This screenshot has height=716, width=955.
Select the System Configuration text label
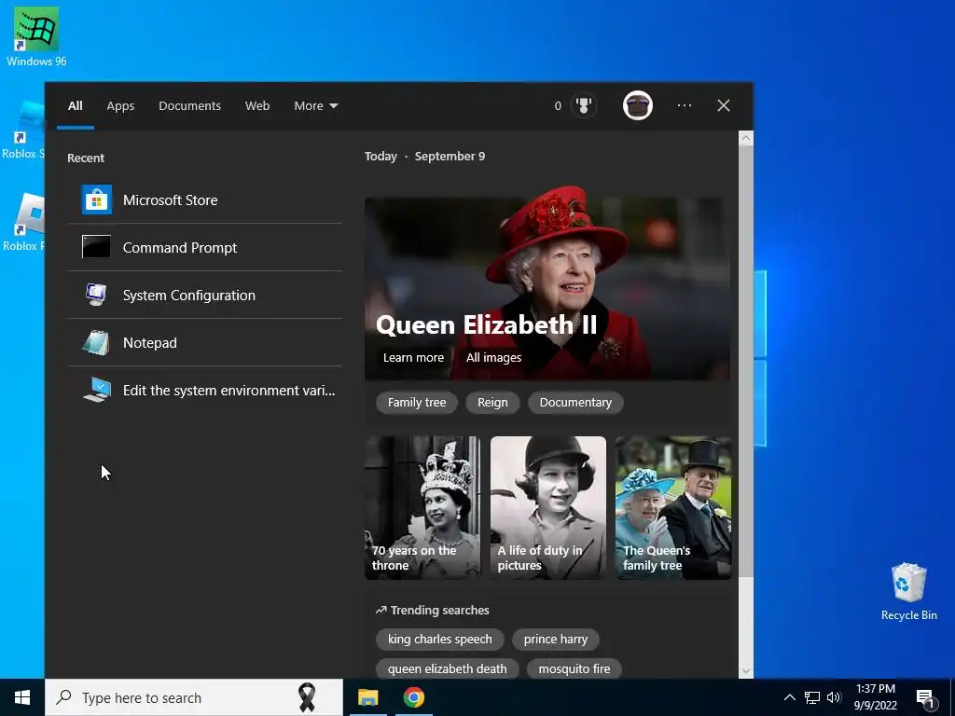188,295
